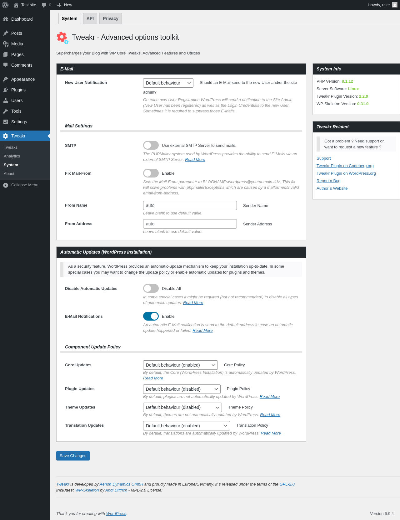Screen dimensions: 400x520
Task: Click the From Name input field
Action: click(x=190, y=205)
